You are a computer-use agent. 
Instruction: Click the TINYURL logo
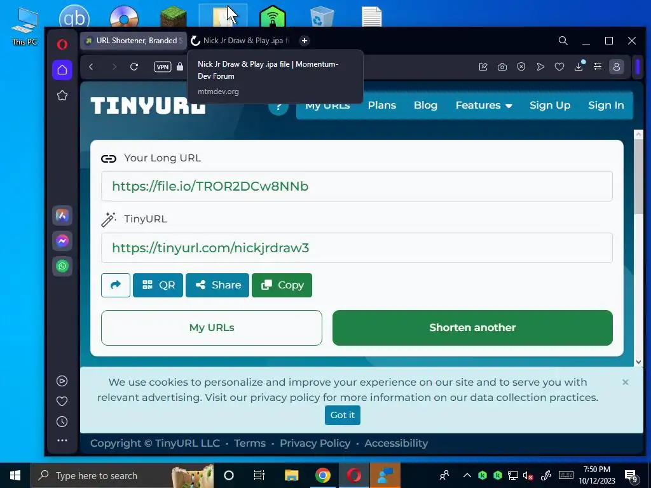click(147, 105)
